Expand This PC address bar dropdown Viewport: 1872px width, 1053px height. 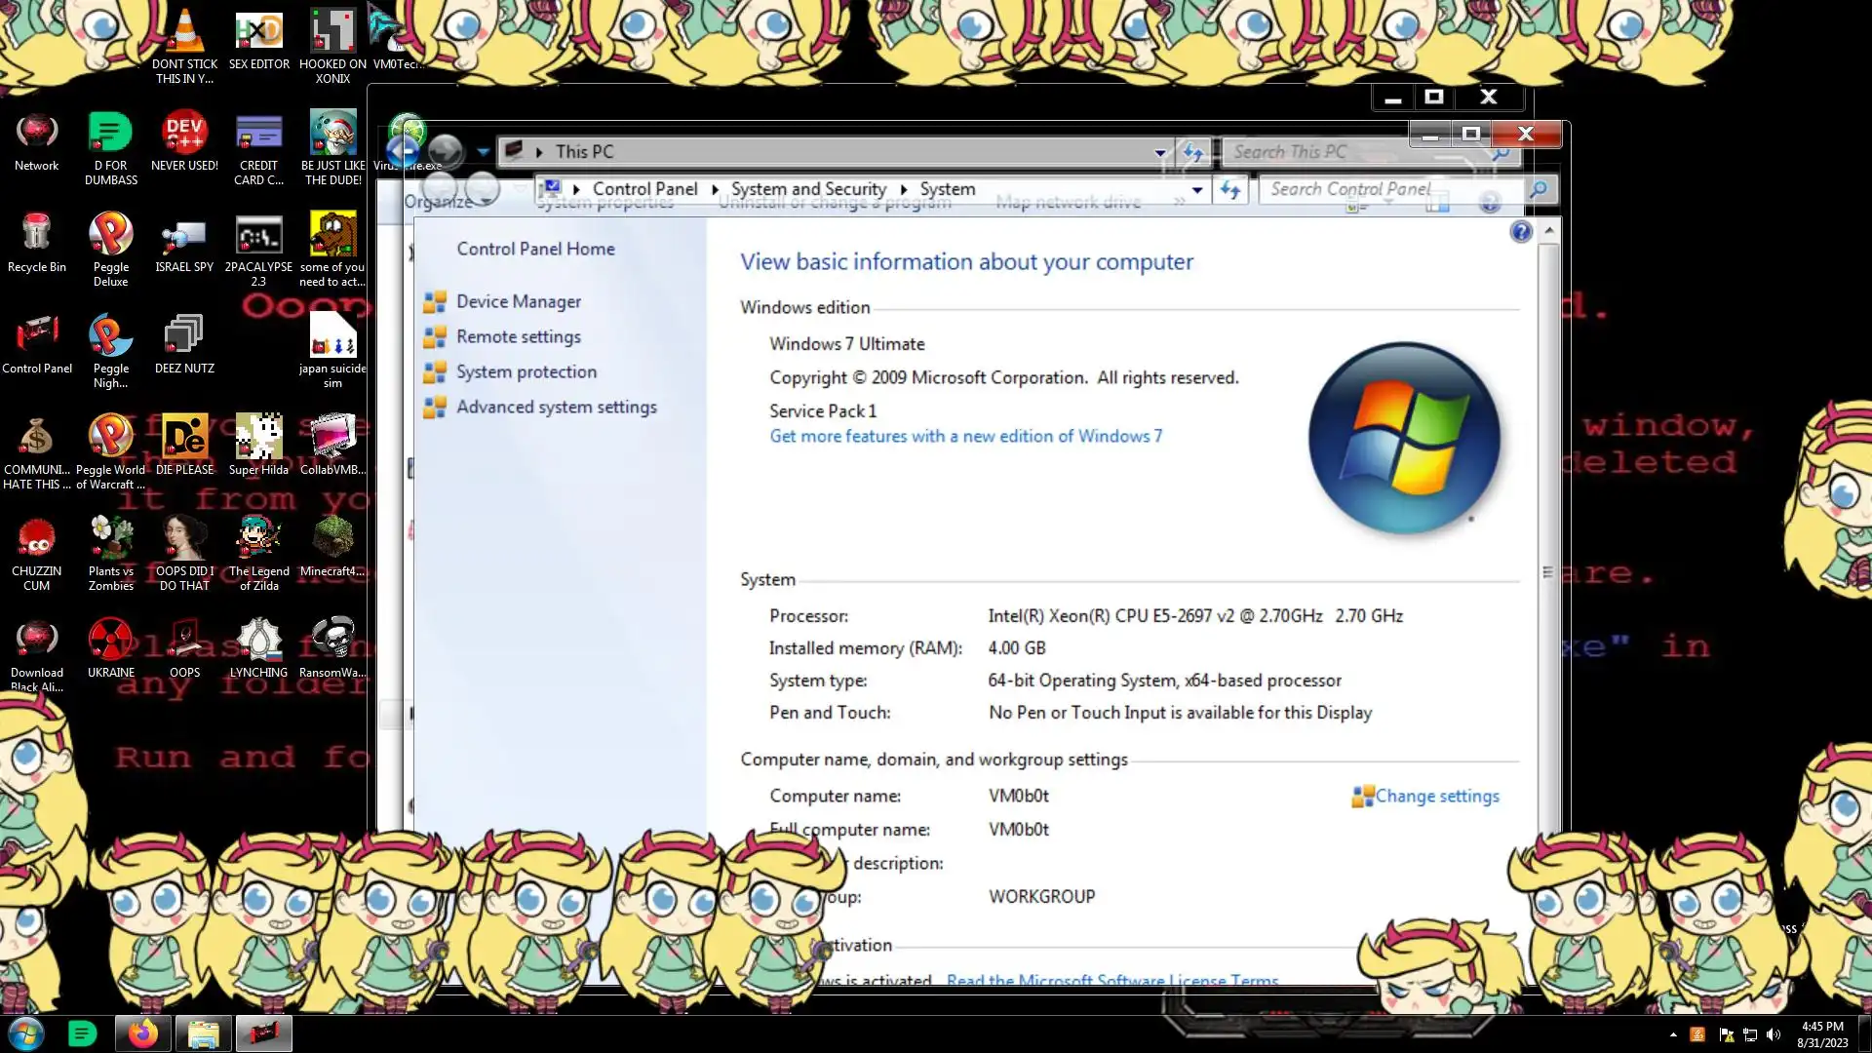click(1159, 152)
